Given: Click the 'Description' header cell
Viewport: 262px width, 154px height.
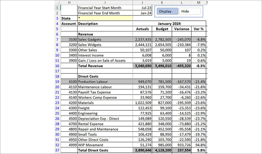Looking at the screenshot, I should point(105,24).
